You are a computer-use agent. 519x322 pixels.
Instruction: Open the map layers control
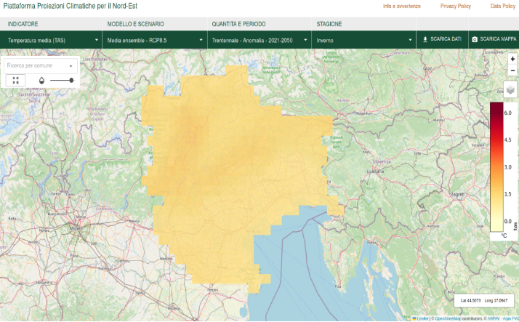point(511,89)
